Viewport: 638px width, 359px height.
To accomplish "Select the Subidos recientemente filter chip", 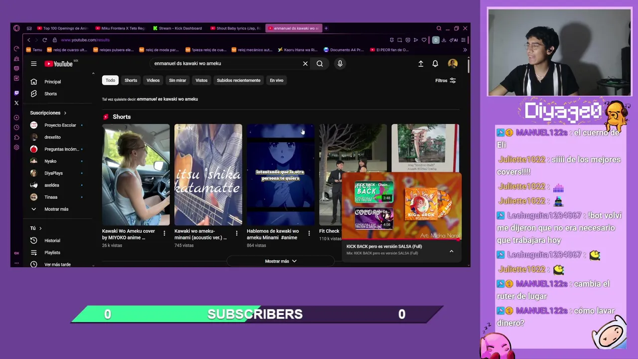I will (238, 80).
